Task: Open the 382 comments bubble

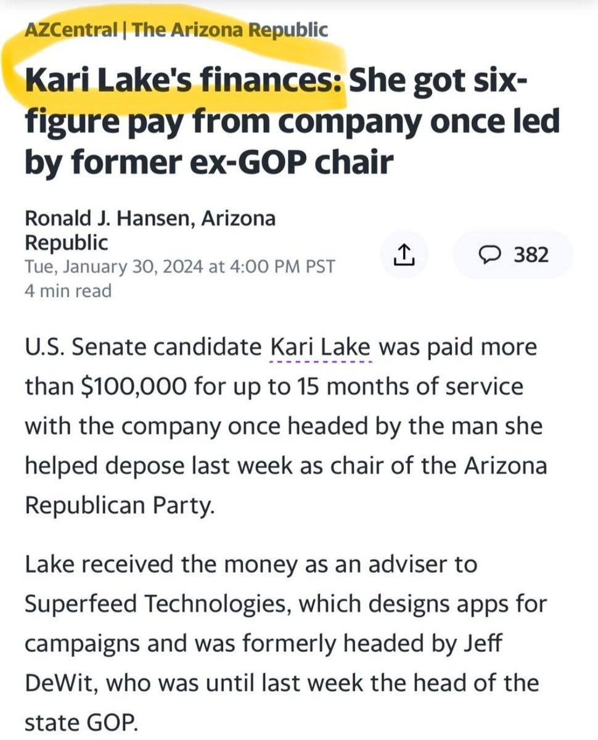Action: (512, 255)
